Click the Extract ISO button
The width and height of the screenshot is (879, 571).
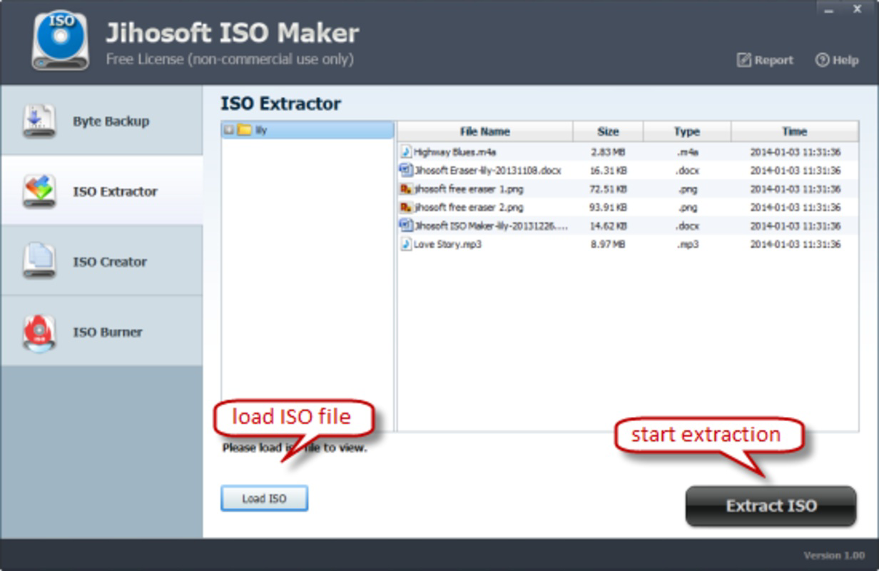click(x=771, y=506)
